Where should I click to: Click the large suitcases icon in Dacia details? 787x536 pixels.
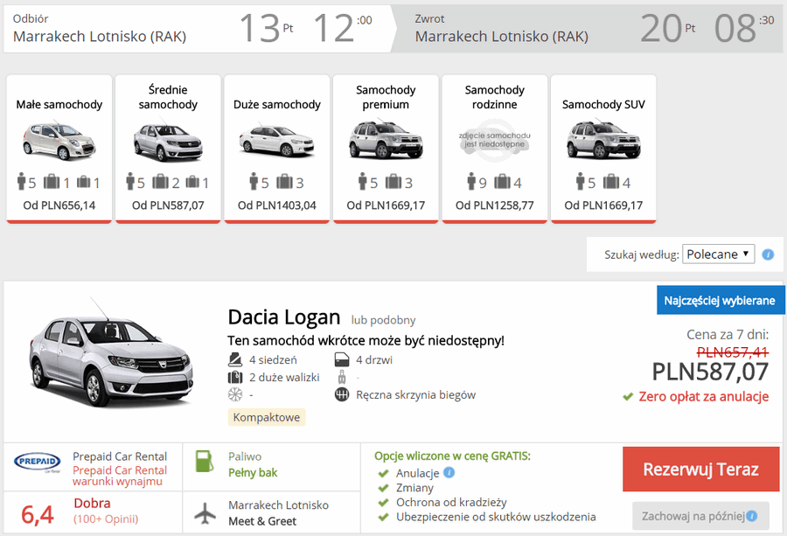(x=234, y=377)
